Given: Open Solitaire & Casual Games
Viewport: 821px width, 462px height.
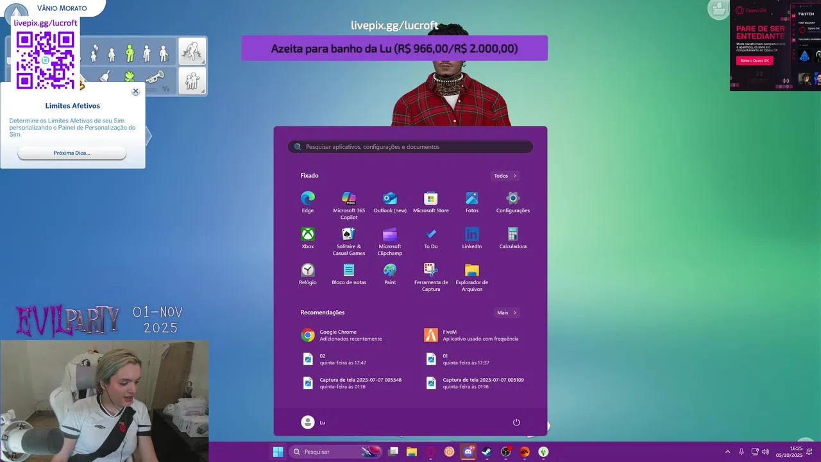Looking at the screenshot, I should click(x=349, y=241).
